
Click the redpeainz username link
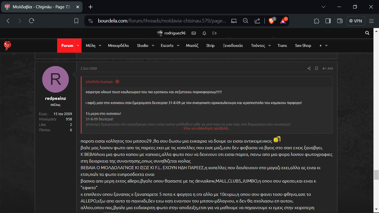point(55,98)
